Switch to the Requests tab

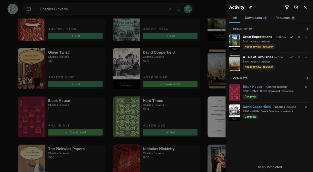285,18
